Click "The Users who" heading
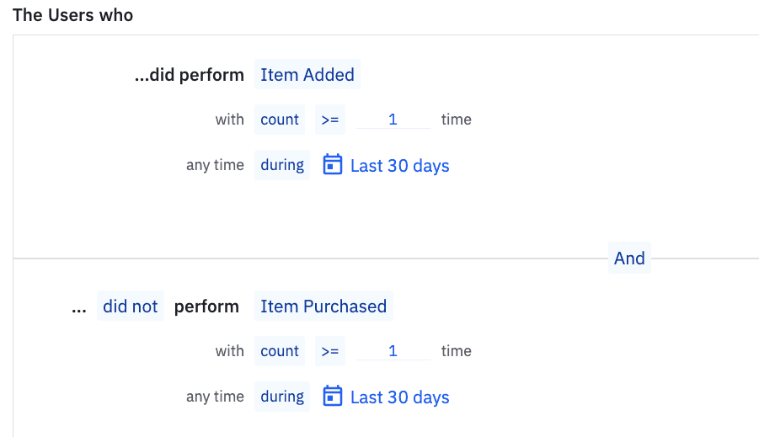The image size is (759, 437). click(x=72, y=15)
